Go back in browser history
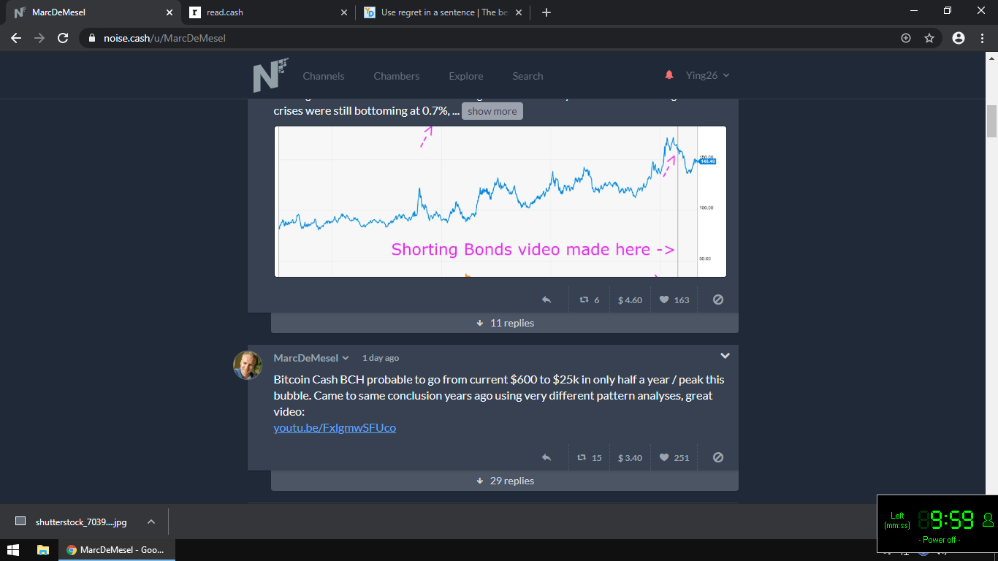The width and height of the screenshot is (998, 561). click(16, 38)
